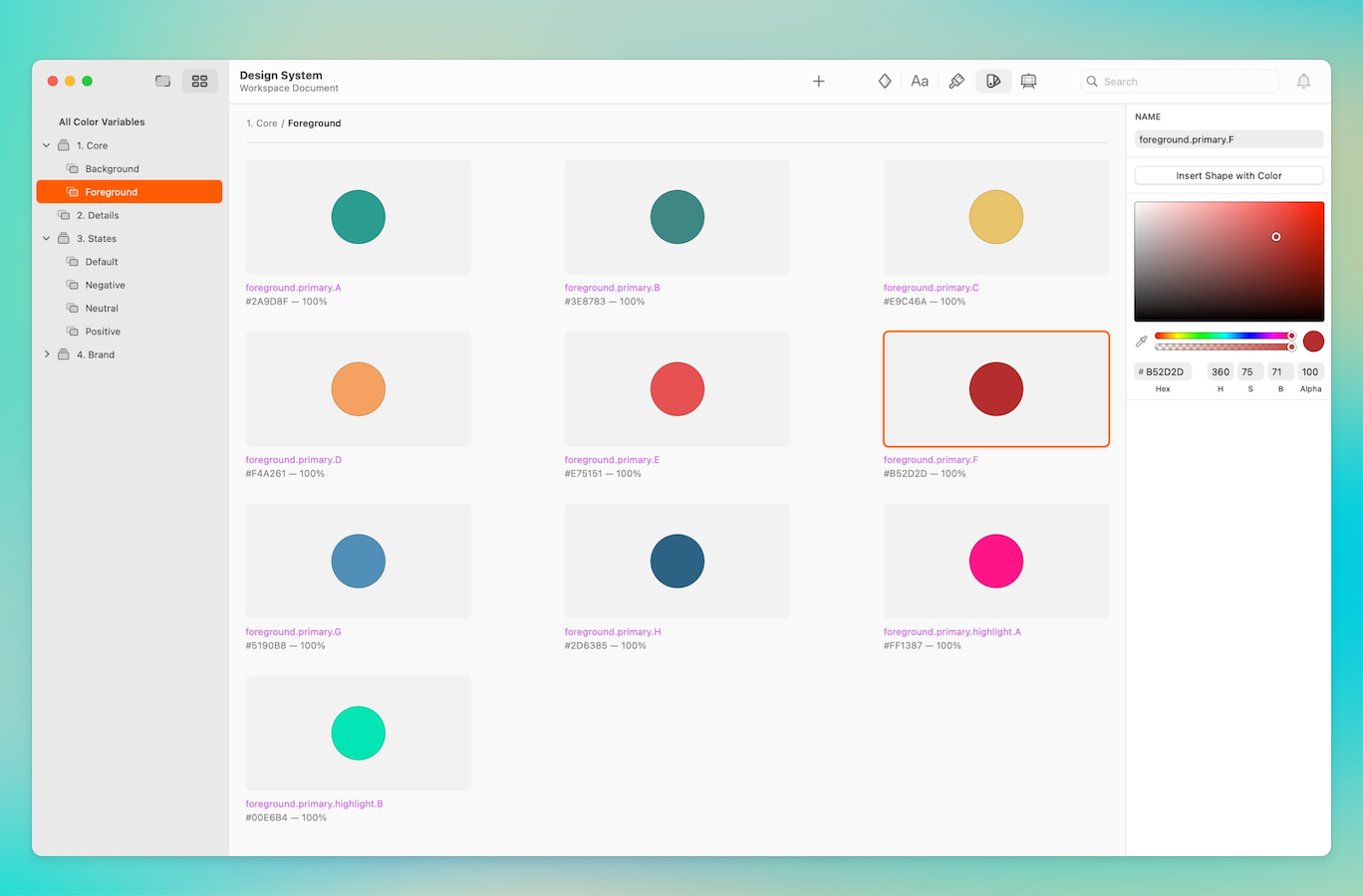Select the brush styles icon in toolbar
This screenshot has width=1363, height=896.
pyautogui.click(x=956, y=81)
